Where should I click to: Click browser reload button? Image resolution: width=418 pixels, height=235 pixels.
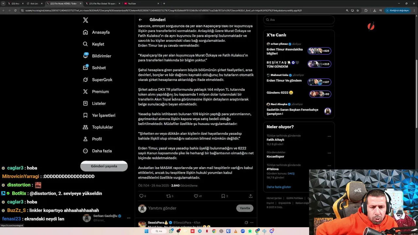(x=15, y=10)
